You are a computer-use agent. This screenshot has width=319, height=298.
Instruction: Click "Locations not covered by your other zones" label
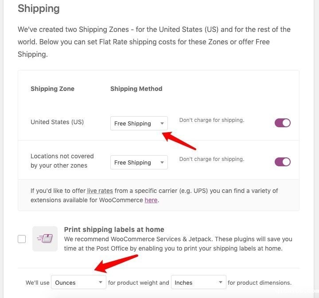click(62, 161)
